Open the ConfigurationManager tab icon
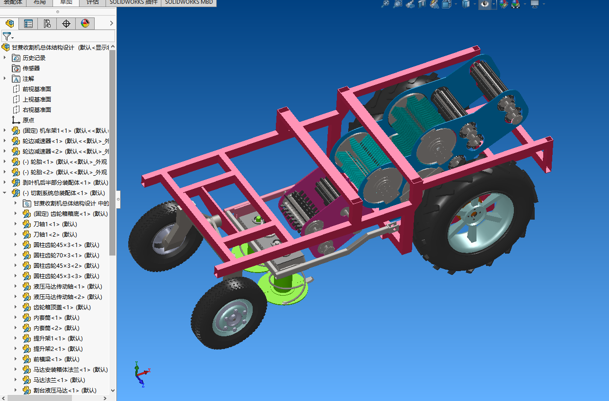Screen dimensions: 609x401 [x=47, y=24]
